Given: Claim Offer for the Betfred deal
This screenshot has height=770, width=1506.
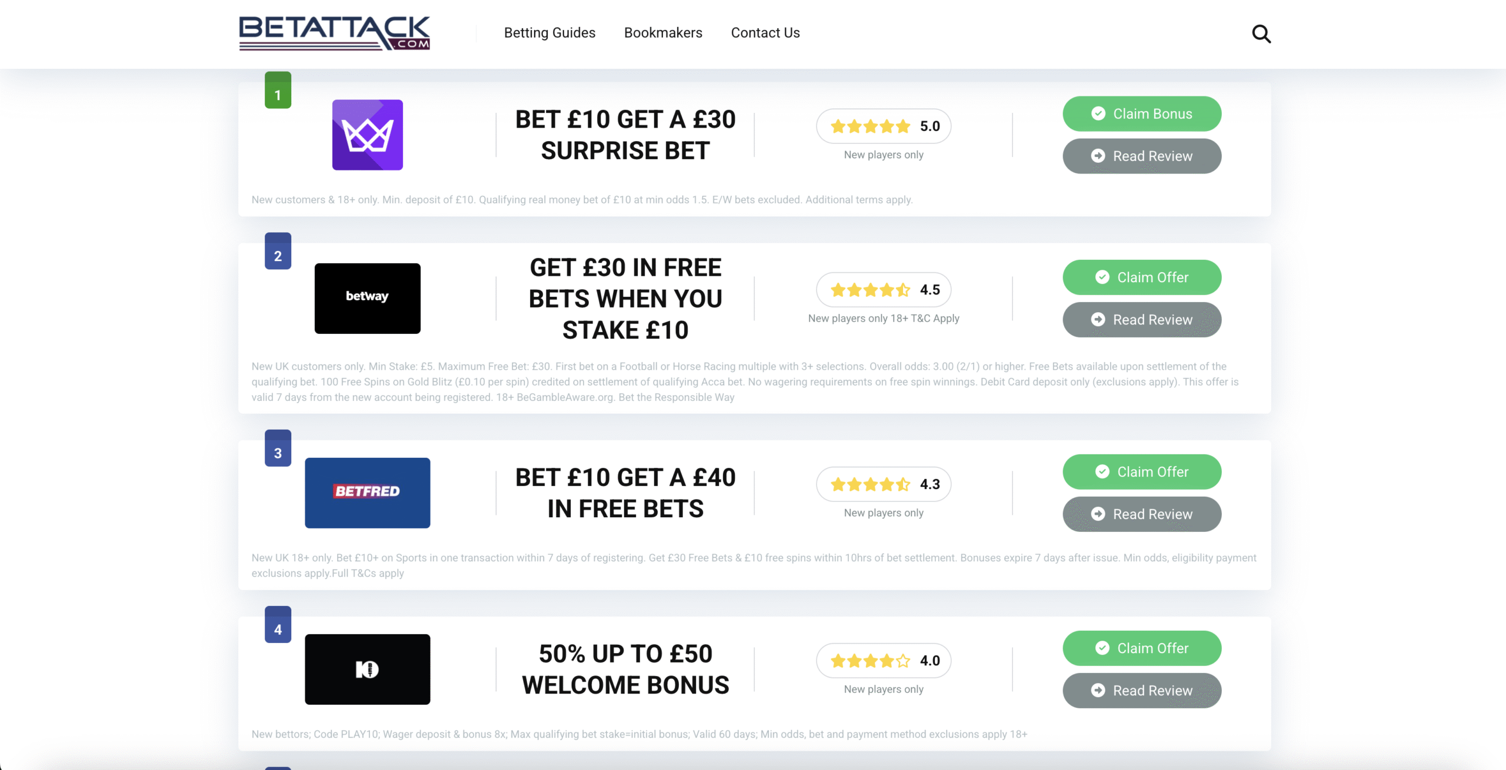Looking at the screenshot, I should [x=1142, y=472].
